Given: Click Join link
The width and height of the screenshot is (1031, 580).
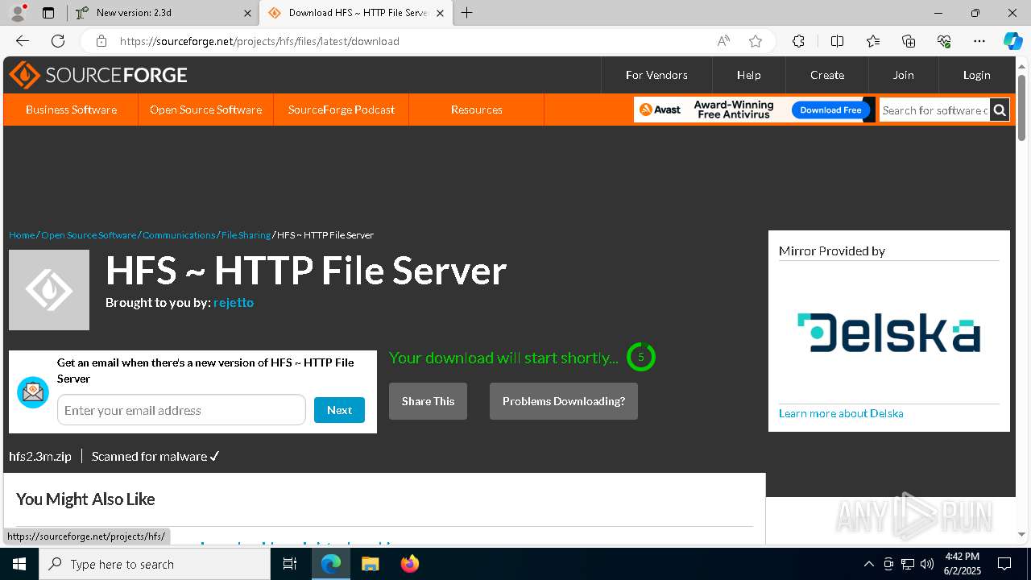Looking at the screenshot, I should point(903,75).
